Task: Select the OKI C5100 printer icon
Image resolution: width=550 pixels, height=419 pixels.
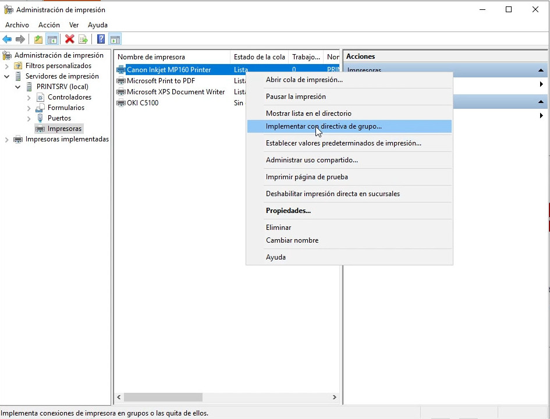Action: [121, 103]
